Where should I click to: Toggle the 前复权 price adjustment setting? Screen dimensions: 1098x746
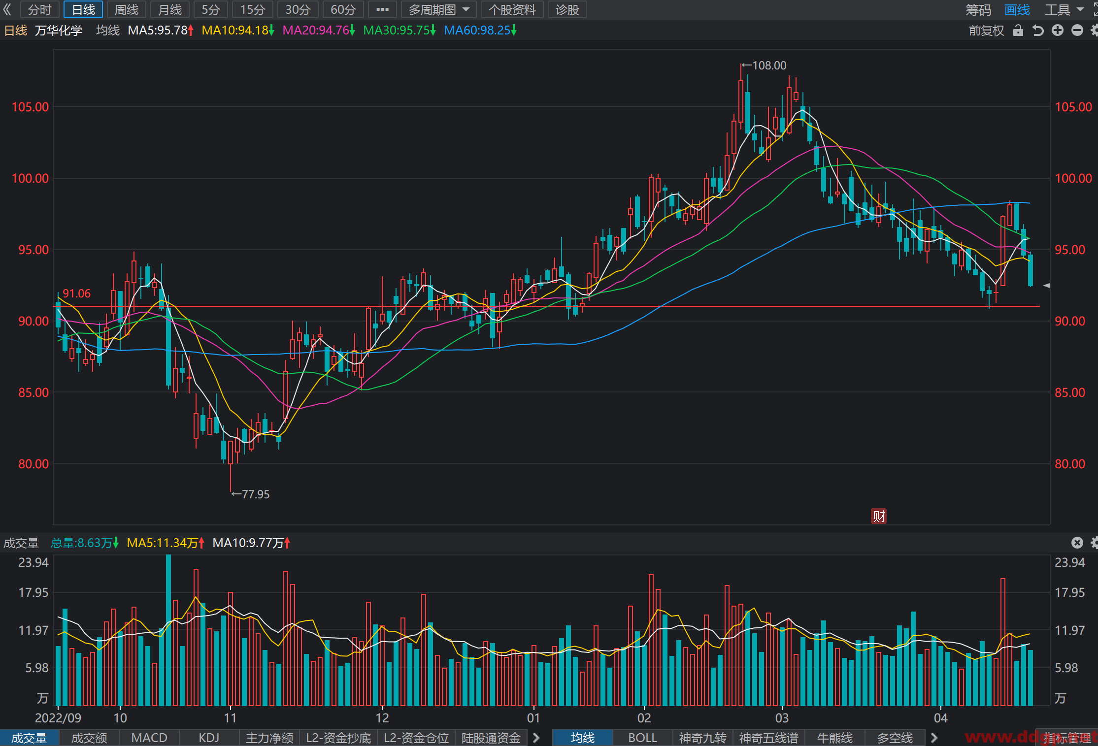pos(986,31)
